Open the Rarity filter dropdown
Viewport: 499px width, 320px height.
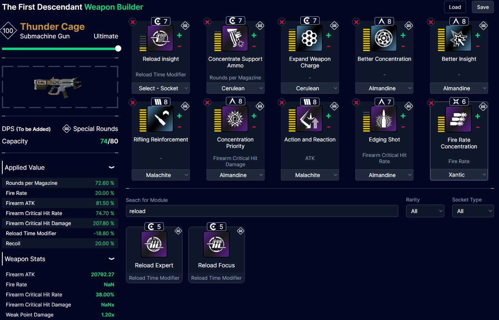point(425,211)
